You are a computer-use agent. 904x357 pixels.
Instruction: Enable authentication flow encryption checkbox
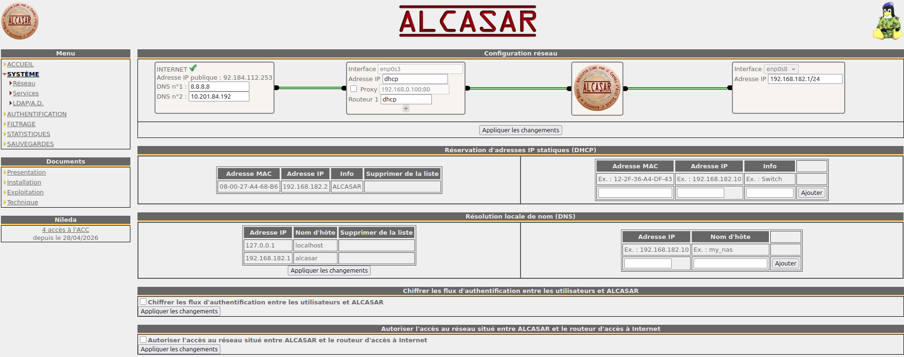[x=143, y=302]
